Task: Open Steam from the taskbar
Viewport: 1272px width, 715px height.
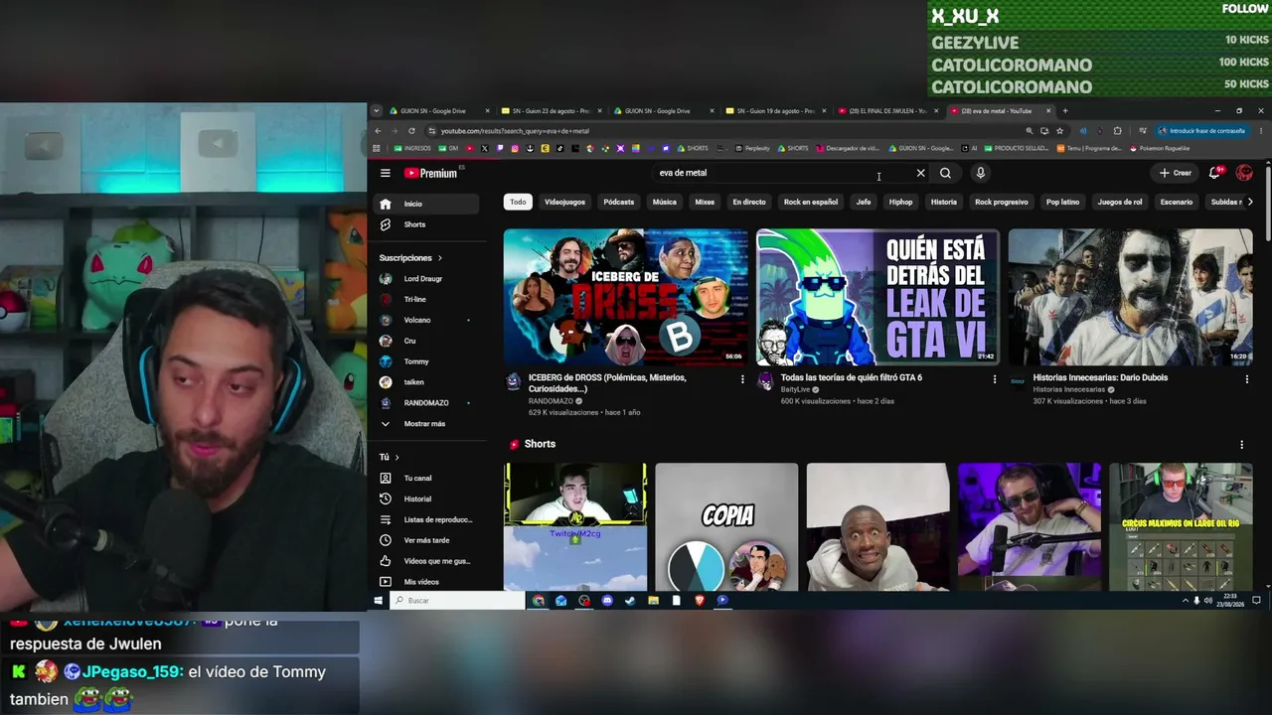Action: (630, 601)
